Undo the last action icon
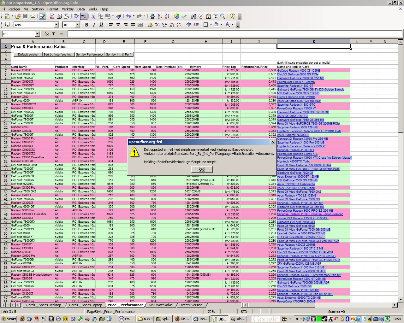Screen dimensions: 404x323 point(128,16)
